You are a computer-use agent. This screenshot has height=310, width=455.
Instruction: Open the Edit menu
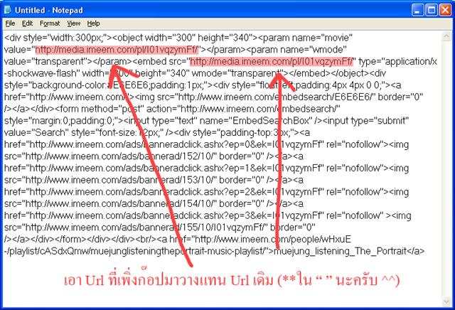[x=27, y=23]
